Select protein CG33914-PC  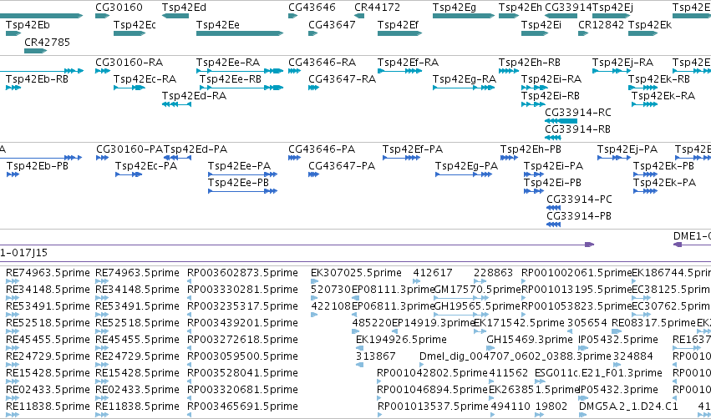580,199
